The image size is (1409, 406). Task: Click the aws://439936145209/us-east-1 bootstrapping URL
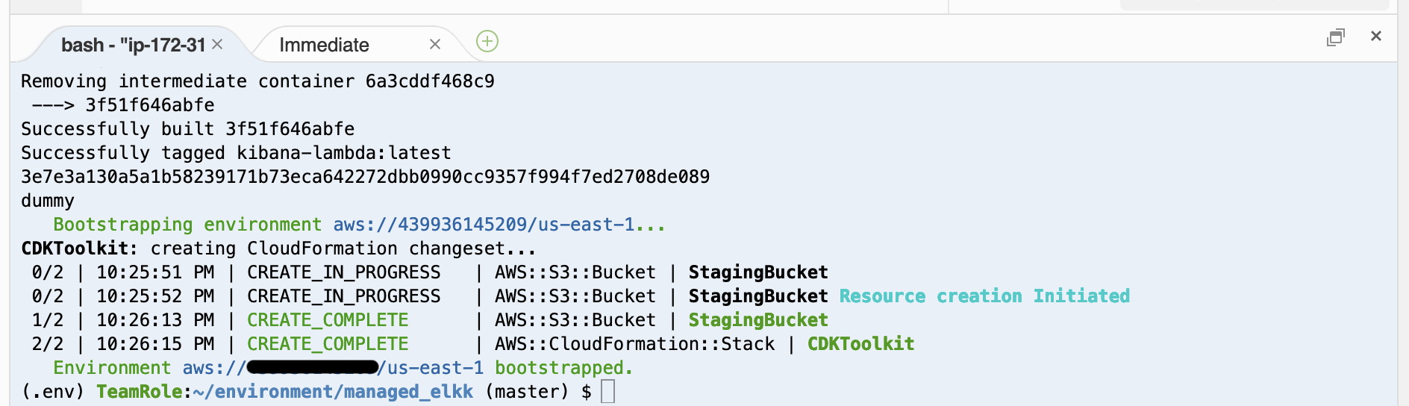(499, 225)
